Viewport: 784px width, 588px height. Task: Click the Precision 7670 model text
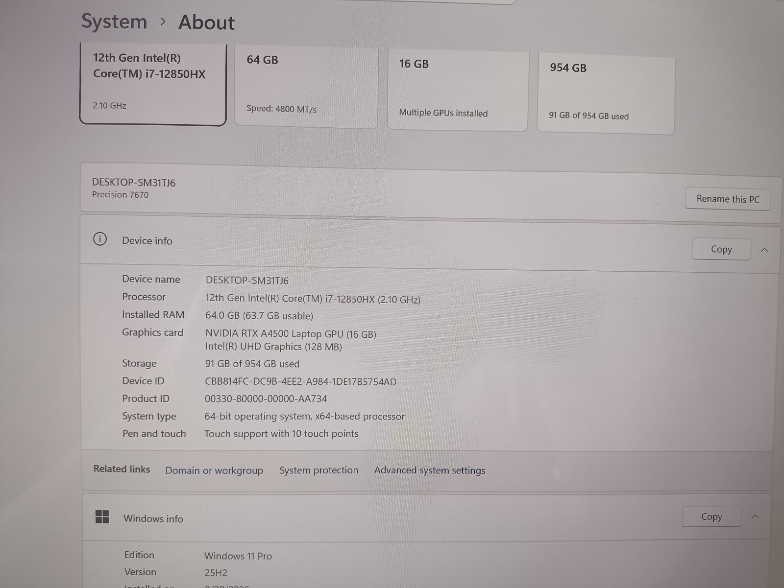(121, 195)
